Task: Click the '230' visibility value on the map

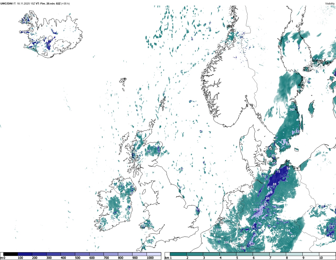Action: 298,132
